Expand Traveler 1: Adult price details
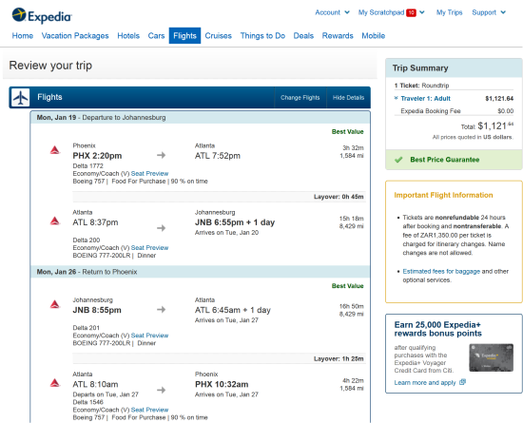Screen dimensions: 523x423 [x=422, y=98]
